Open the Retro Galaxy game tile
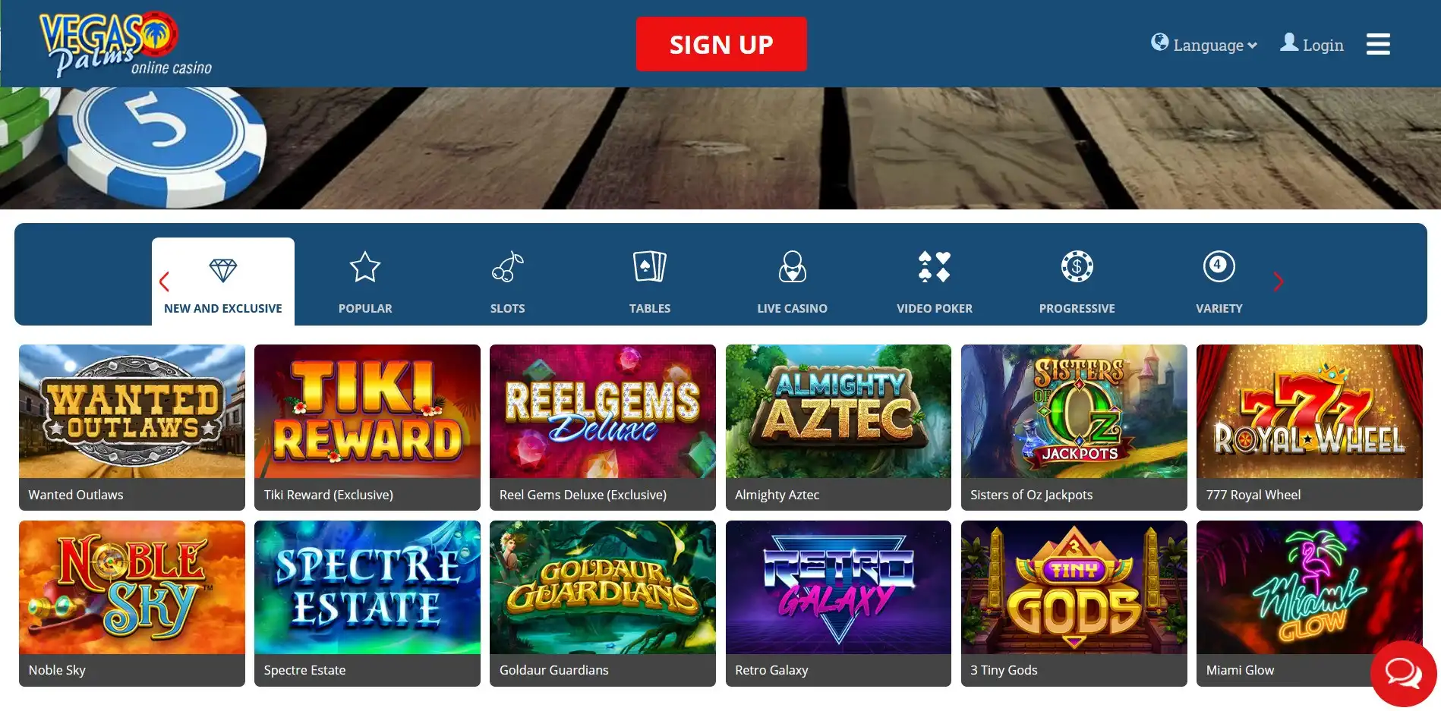Viewport: 1441px width, 711px height. [x=838, y=603]
